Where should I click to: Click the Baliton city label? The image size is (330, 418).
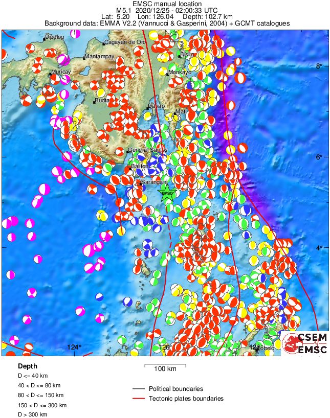point(139,166)
